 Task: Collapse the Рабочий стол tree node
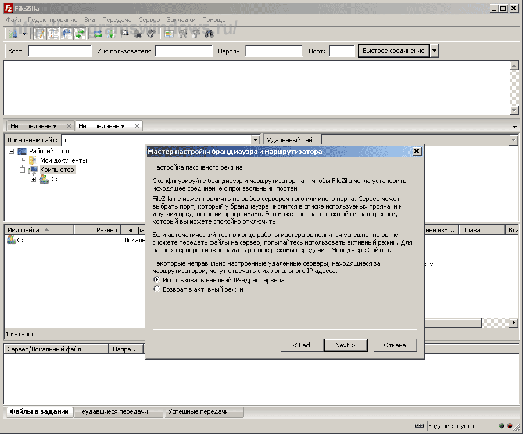[12, 152]
